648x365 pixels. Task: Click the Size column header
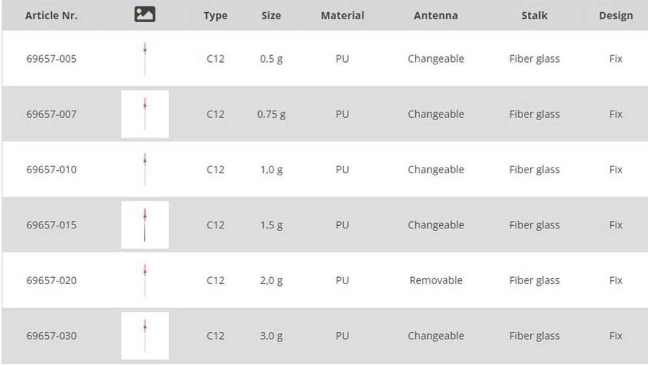coord(271,16)
